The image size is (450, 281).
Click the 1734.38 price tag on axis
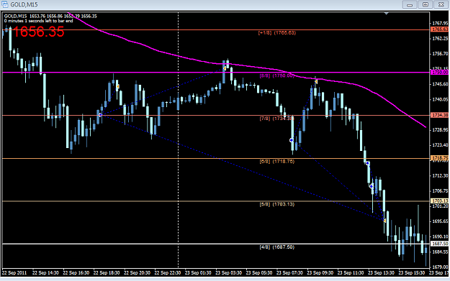(x=440, y=115)
